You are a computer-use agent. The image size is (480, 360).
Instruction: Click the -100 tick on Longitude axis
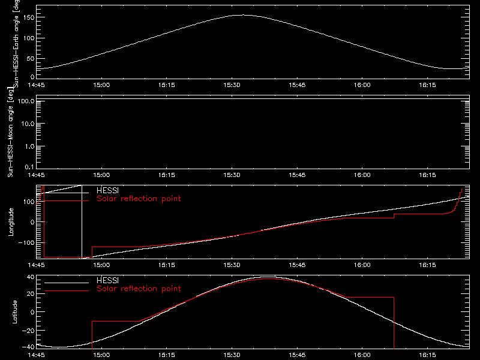pyautogui.click(x=26, y=242)
